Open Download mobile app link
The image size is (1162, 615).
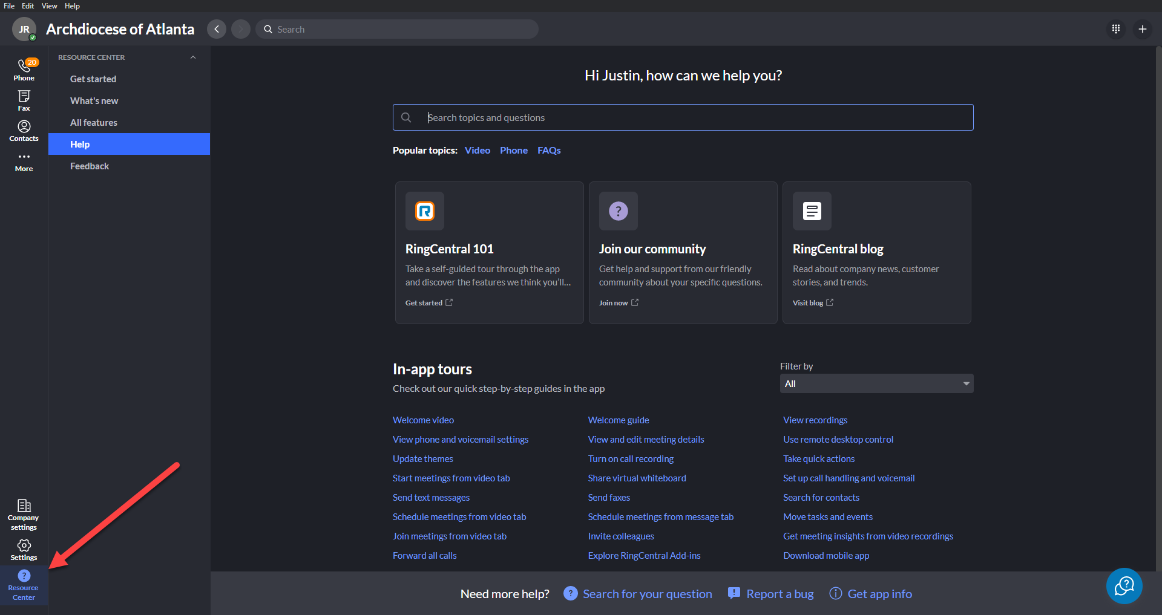click(x=826, y=555)
